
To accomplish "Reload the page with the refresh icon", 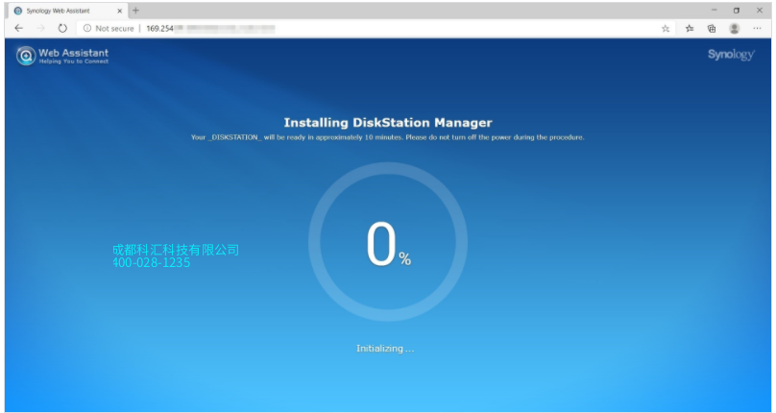I will (x=62, y=28).
